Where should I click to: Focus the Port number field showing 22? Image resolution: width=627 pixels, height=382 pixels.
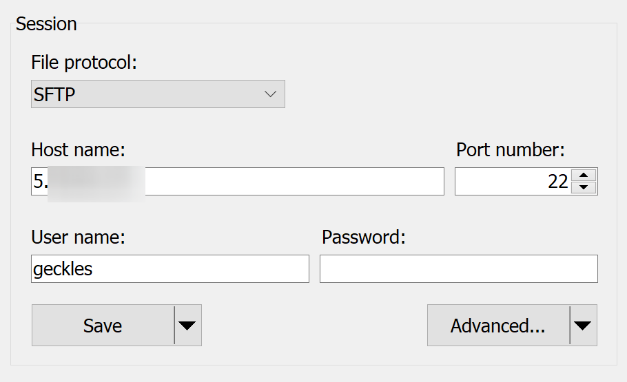click(x=513, y=182)
